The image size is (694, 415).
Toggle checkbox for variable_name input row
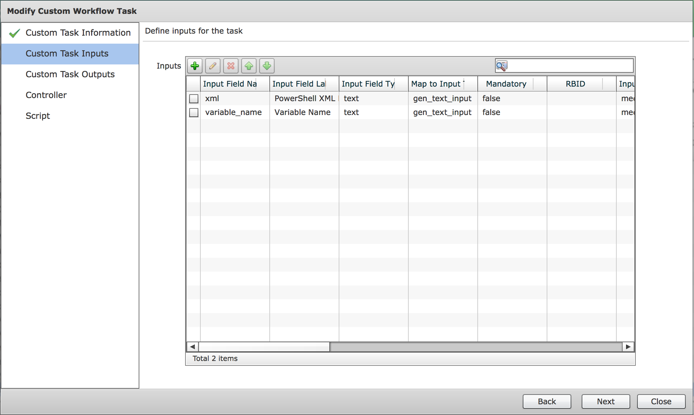(193, 113)
